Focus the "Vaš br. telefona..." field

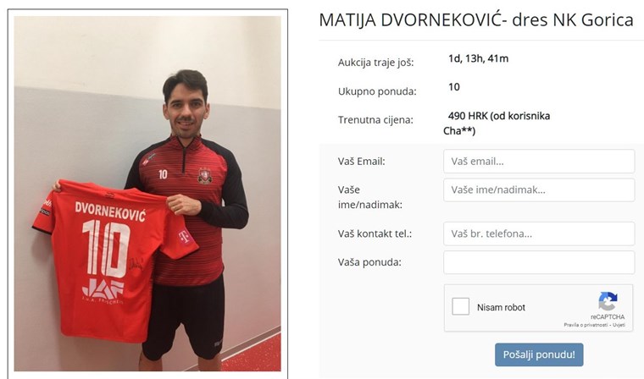[539, 233]
